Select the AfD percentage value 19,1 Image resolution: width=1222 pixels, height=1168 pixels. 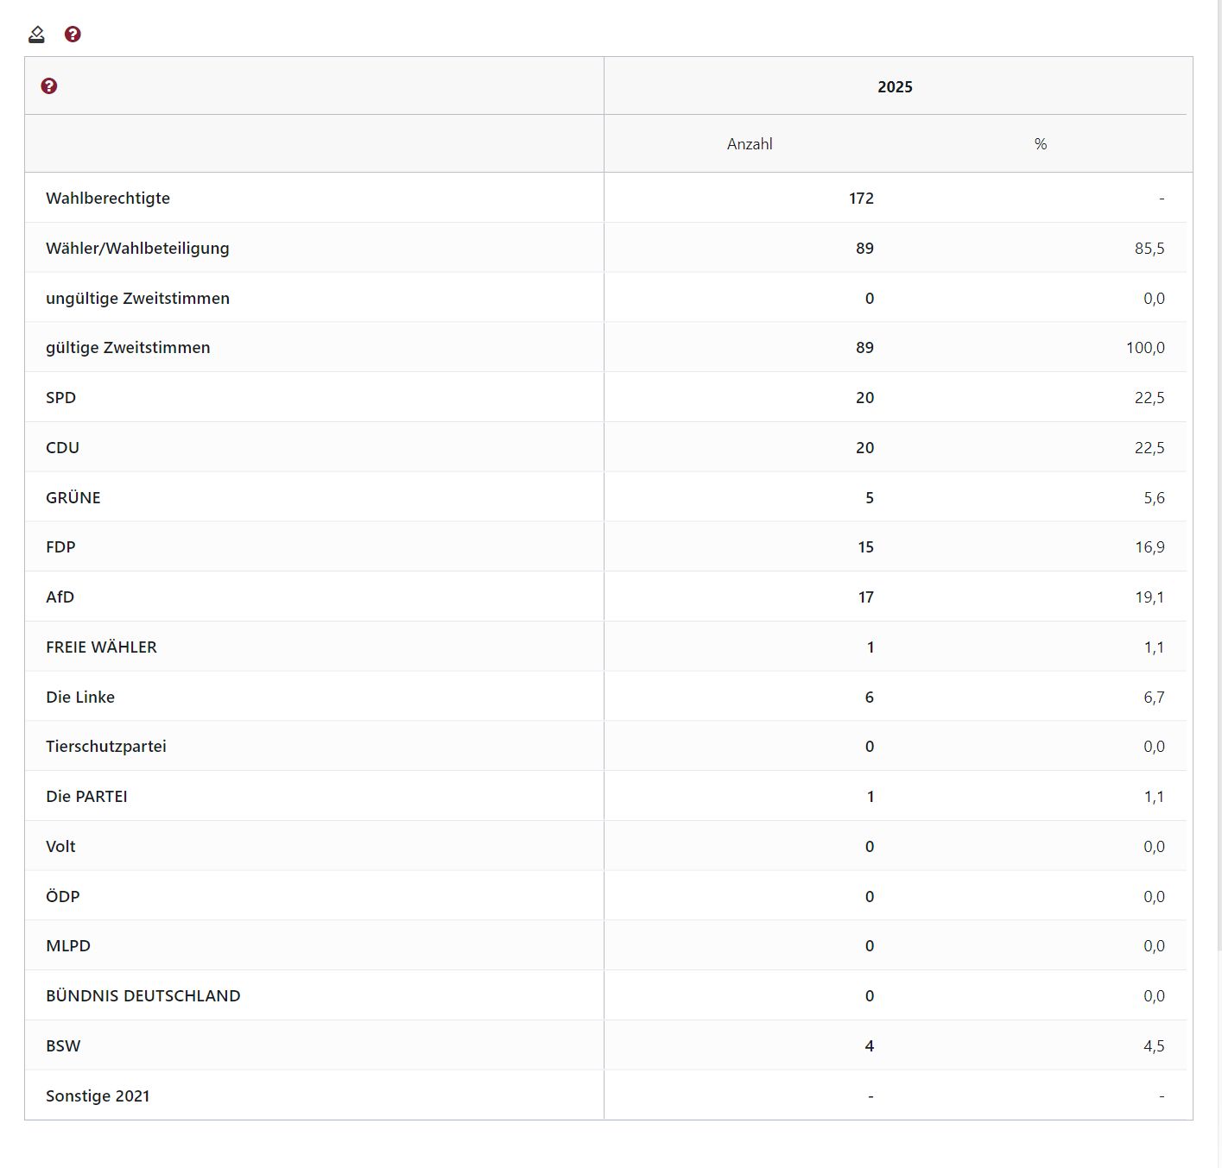pos(1153,597)
